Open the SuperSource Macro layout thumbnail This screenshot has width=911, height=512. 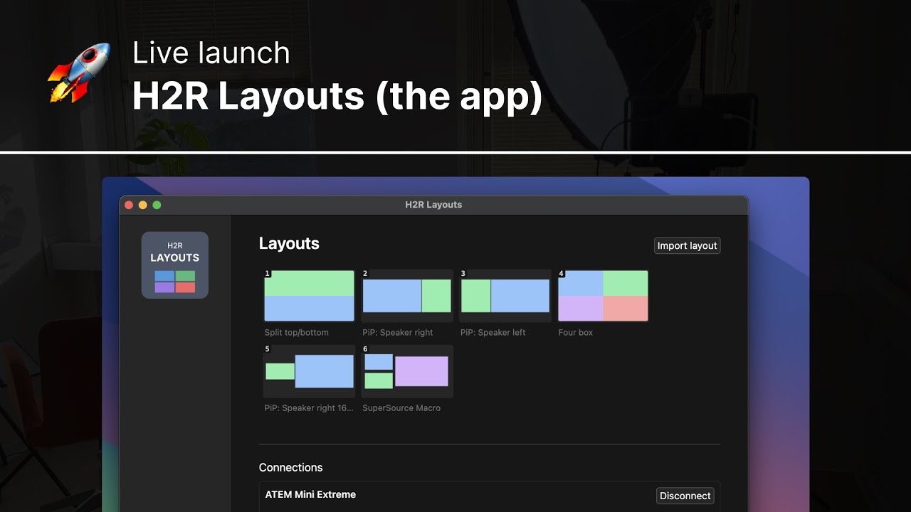click(407, 371)
